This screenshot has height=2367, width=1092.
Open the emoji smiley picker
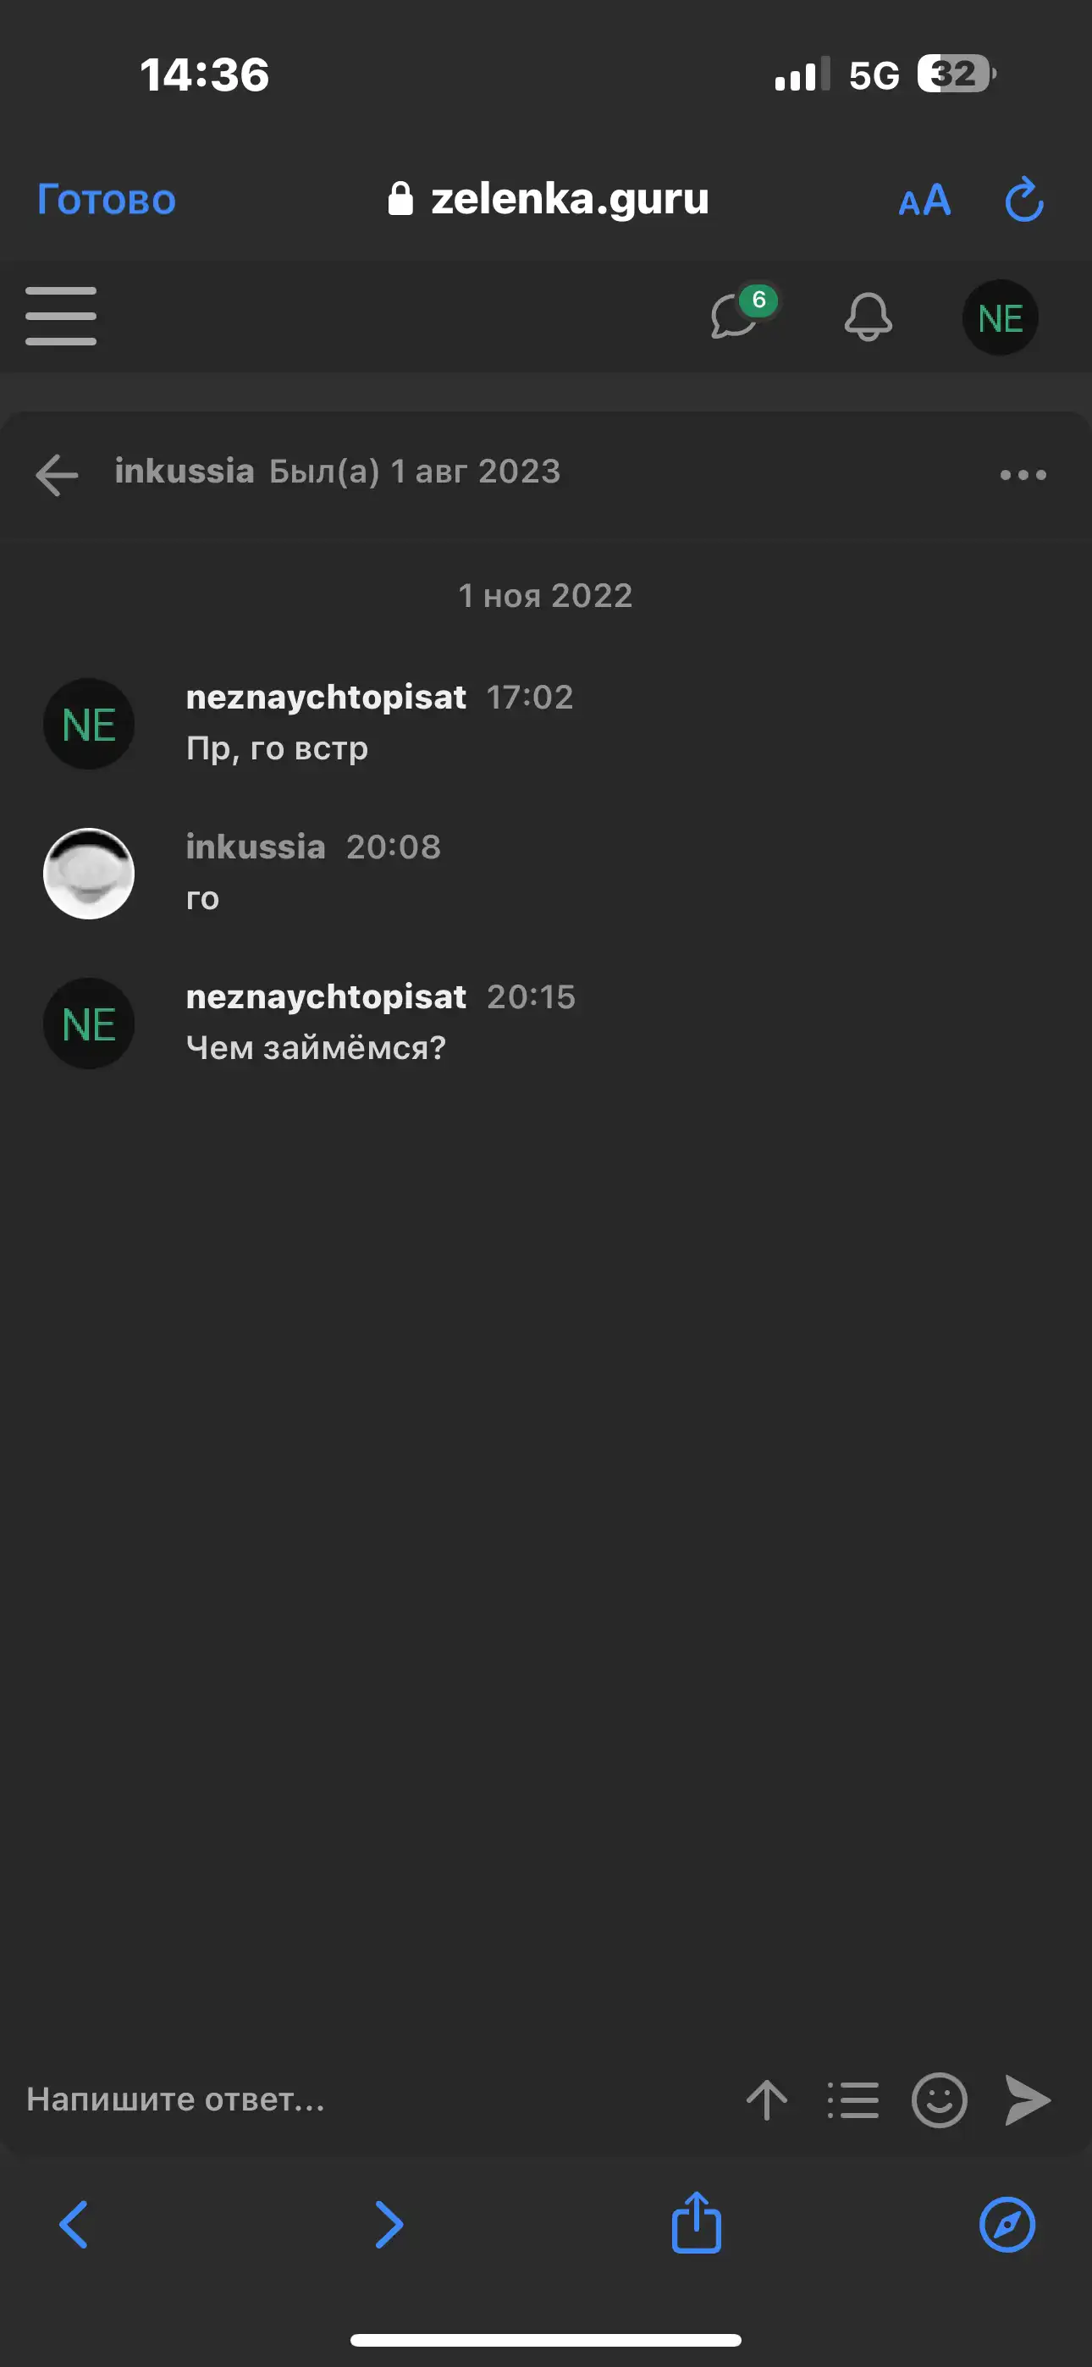point(939,2100)
